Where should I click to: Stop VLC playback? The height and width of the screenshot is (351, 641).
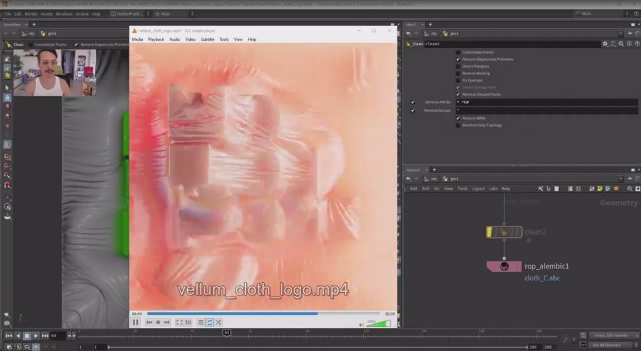(x=158, y=322)
